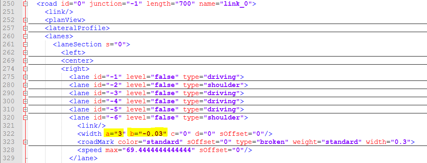Collapse the right fold on line 274
The height and width of the screenshot is (163, 427).
click(25, 69)
